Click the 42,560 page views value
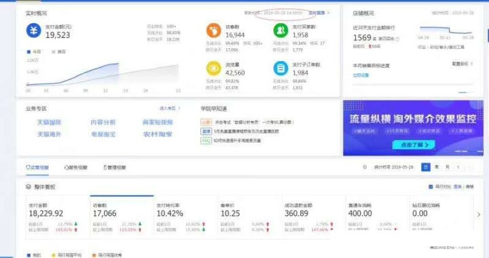Viewport: 489px width, 258px height. pos(235,73)
